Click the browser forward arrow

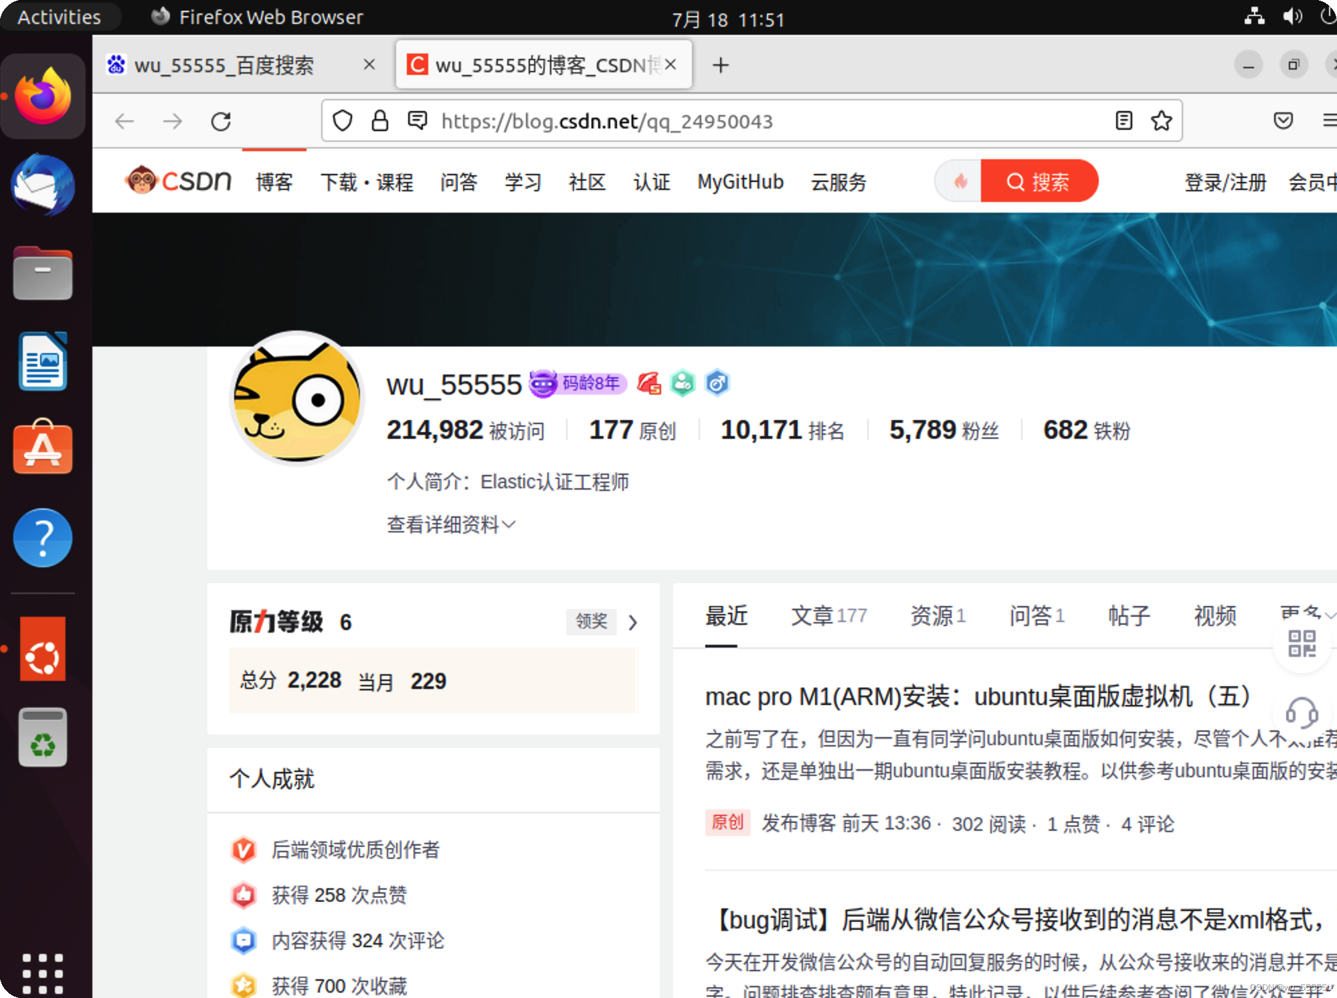173,121
